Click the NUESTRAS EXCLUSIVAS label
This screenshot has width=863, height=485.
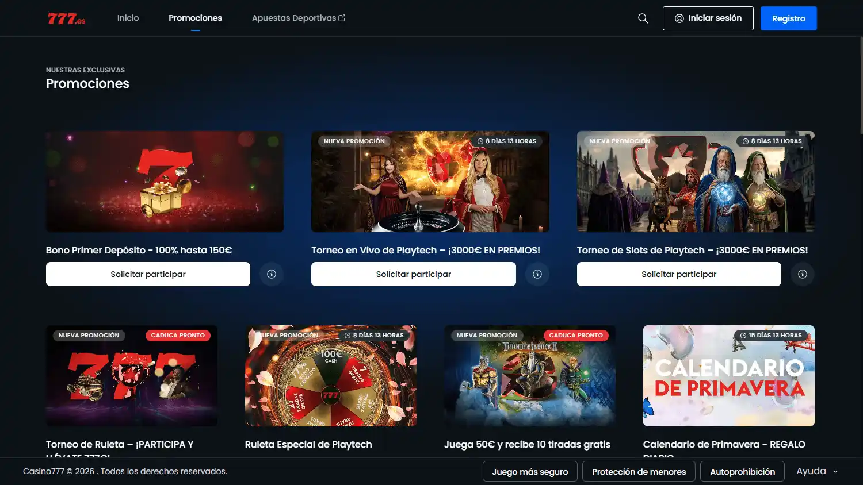pyautogui.click(x=85, y=70)
